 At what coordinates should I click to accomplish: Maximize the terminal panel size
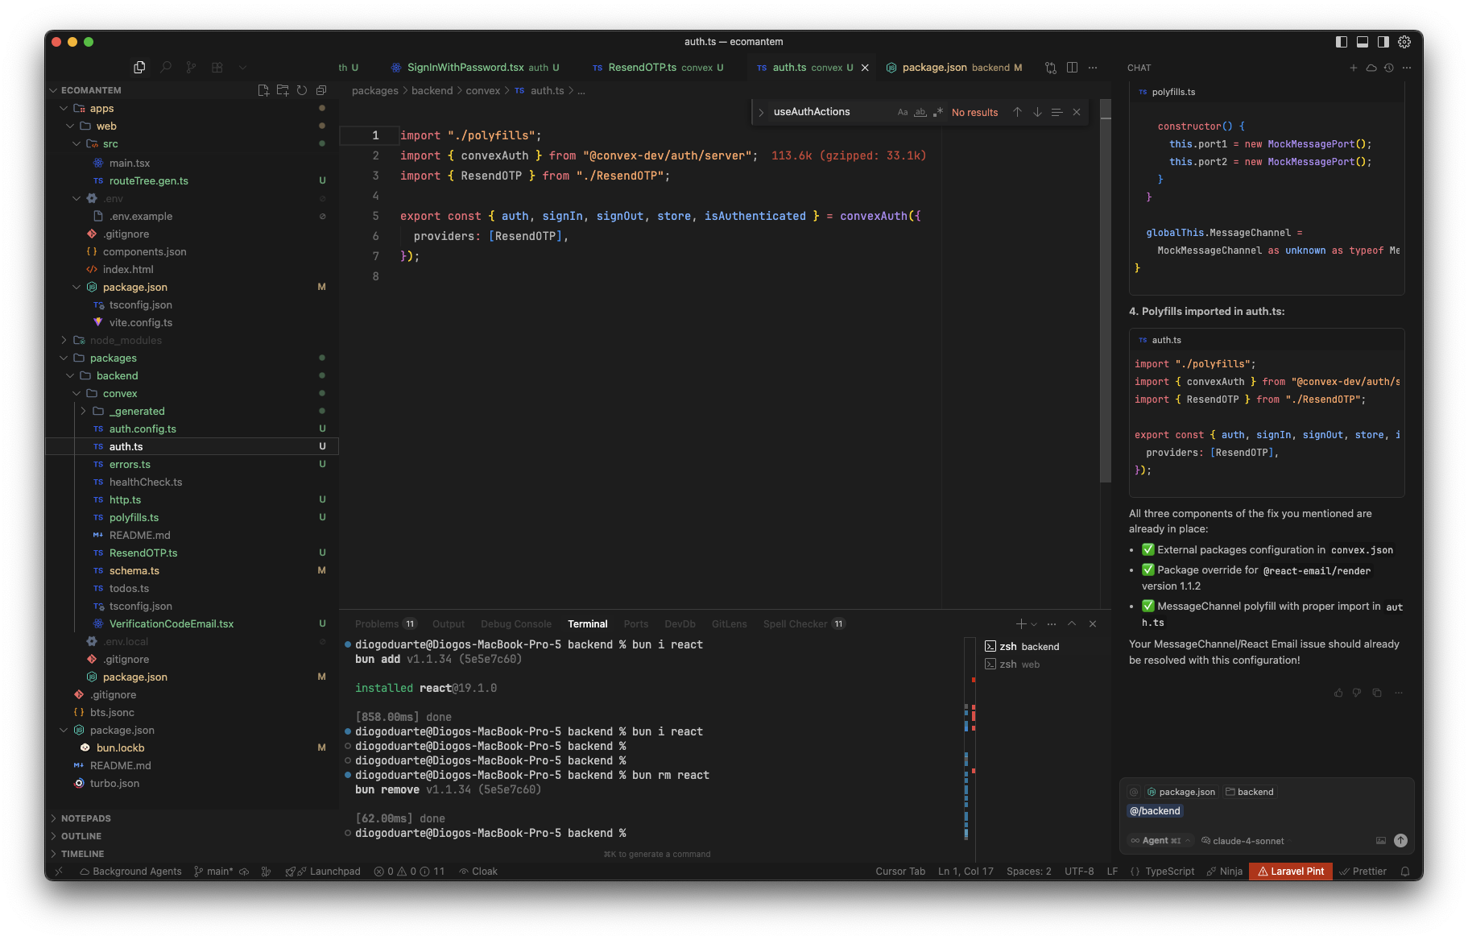(x=1072, y=623)
